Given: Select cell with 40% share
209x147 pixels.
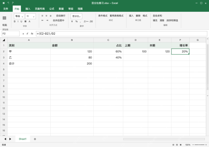Looking at the screenshot, I should 108,58.
